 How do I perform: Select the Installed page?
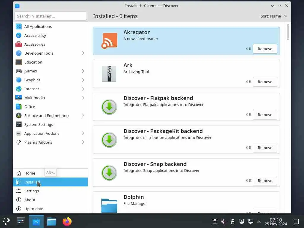tap(50, 182)
